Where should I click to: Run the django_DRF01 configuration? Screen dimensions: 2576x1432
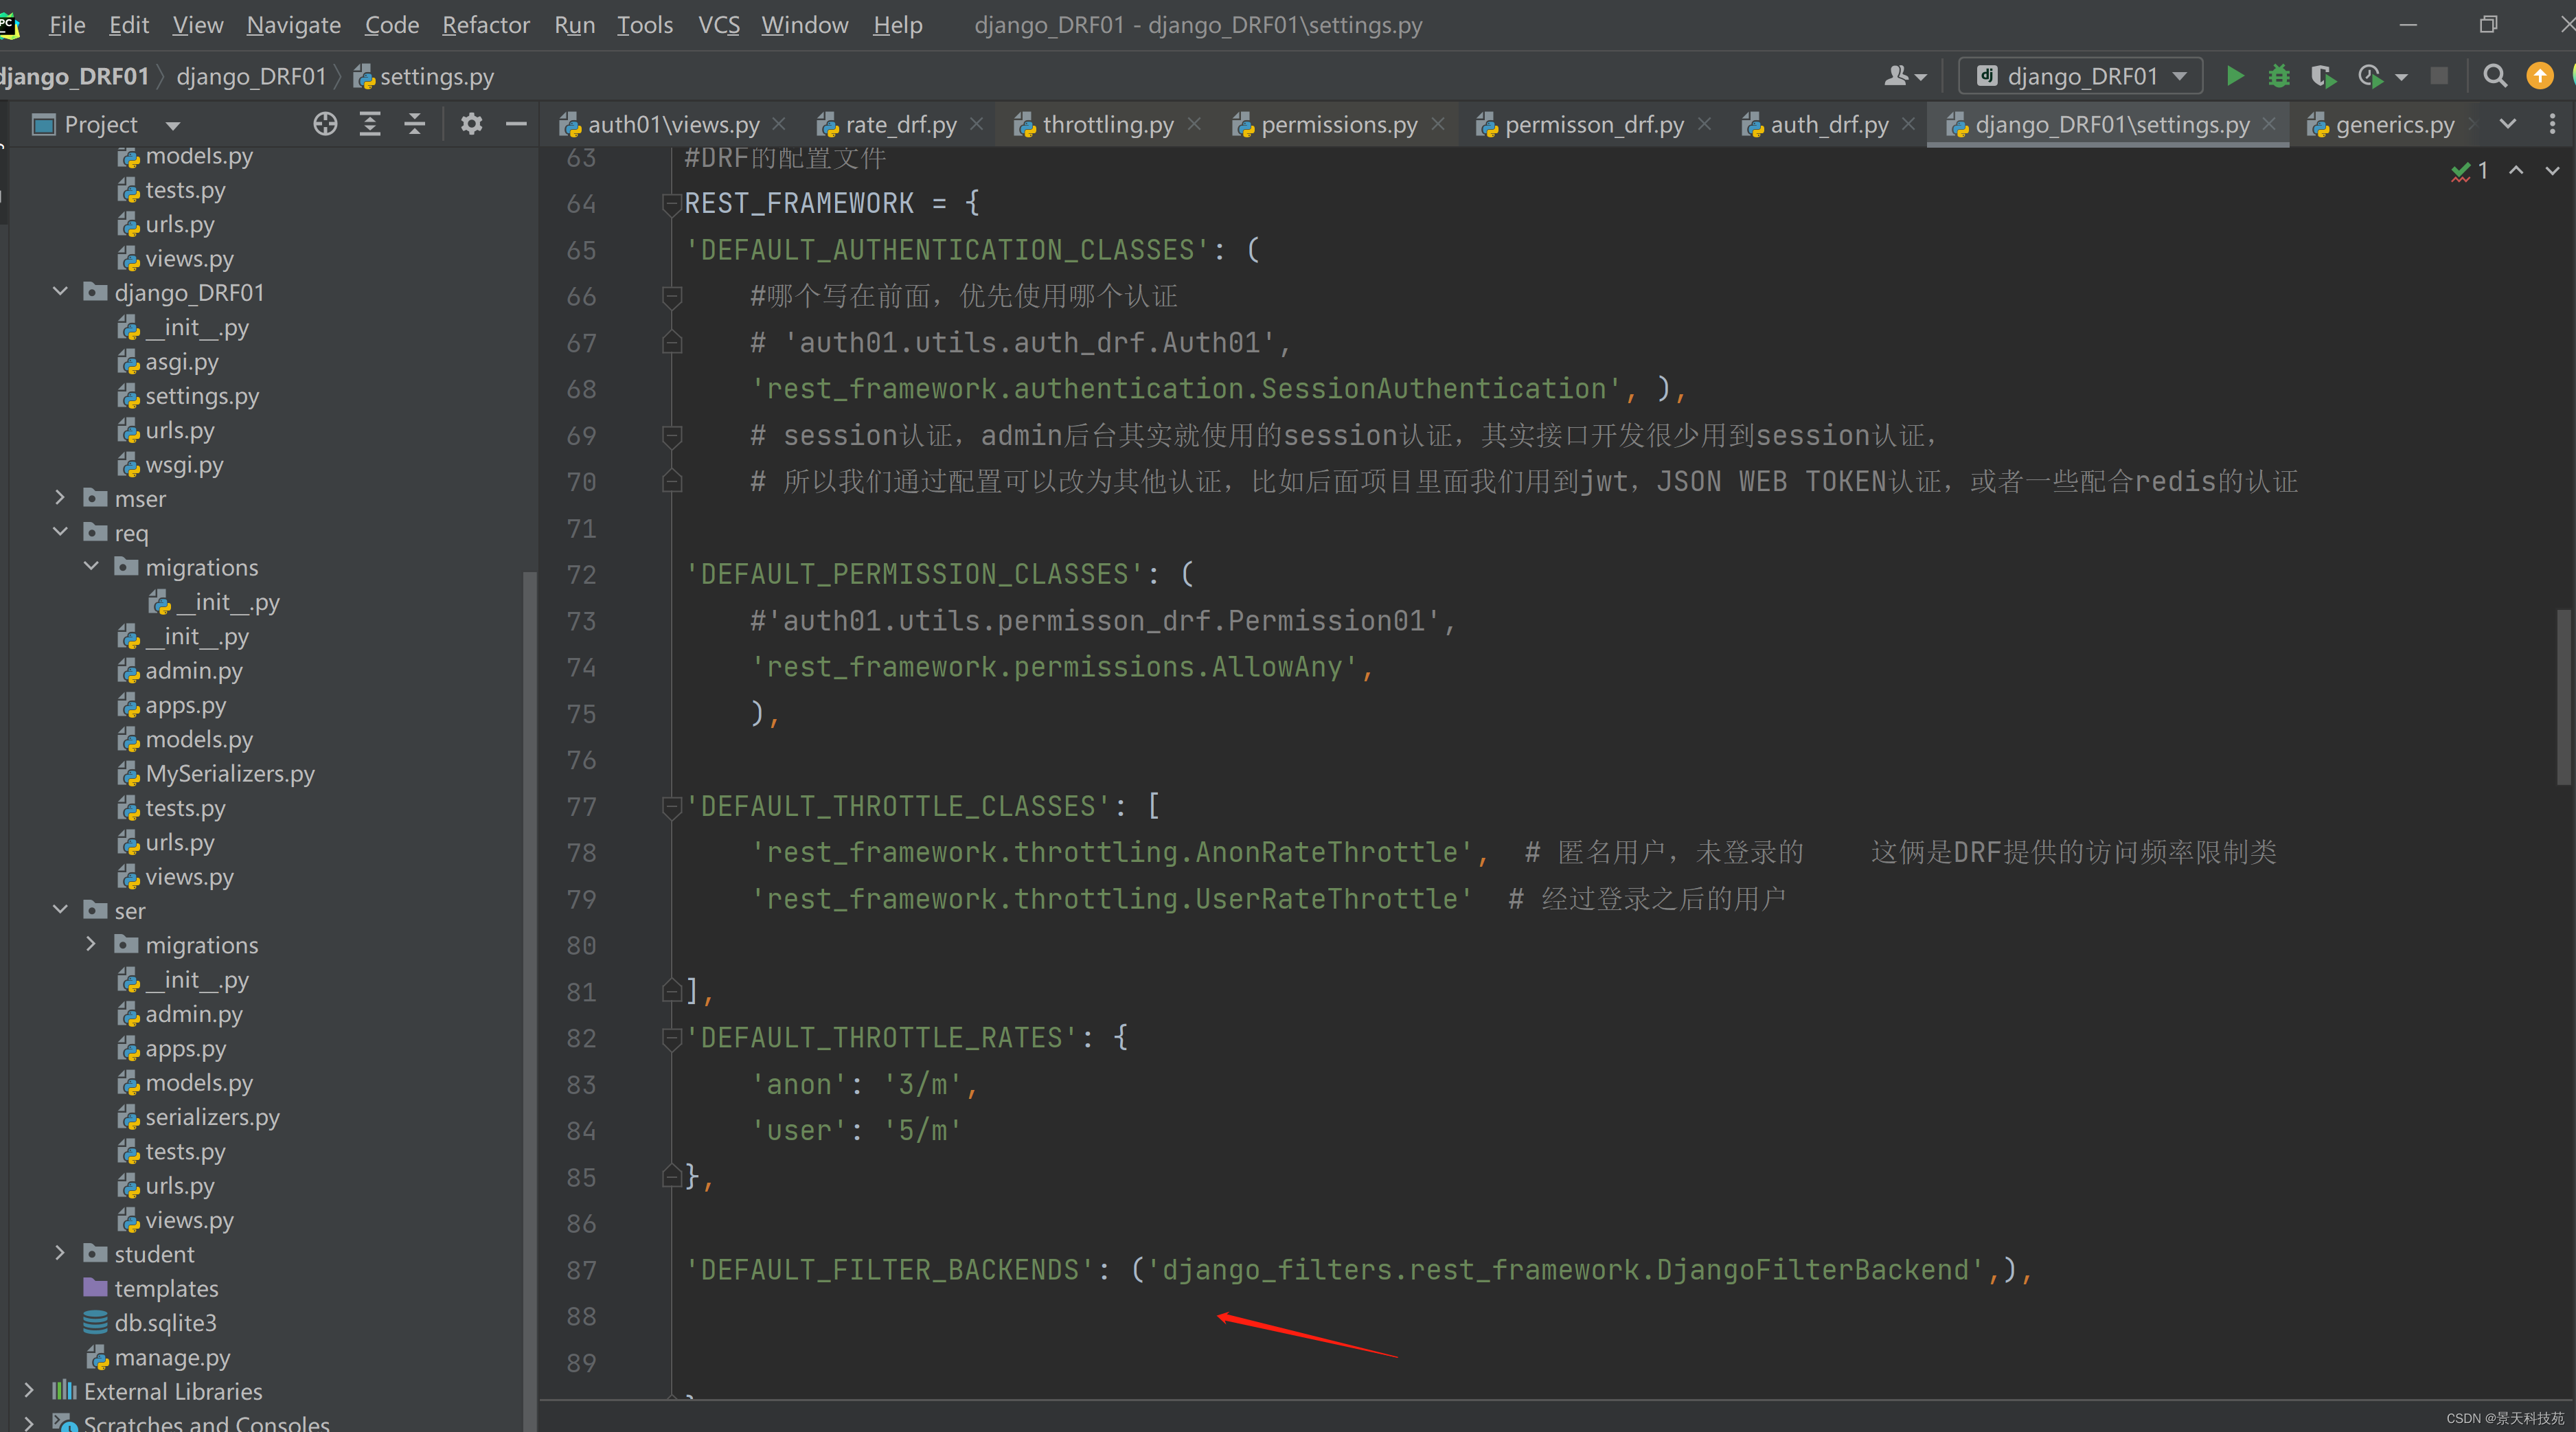coord(2235,76)
